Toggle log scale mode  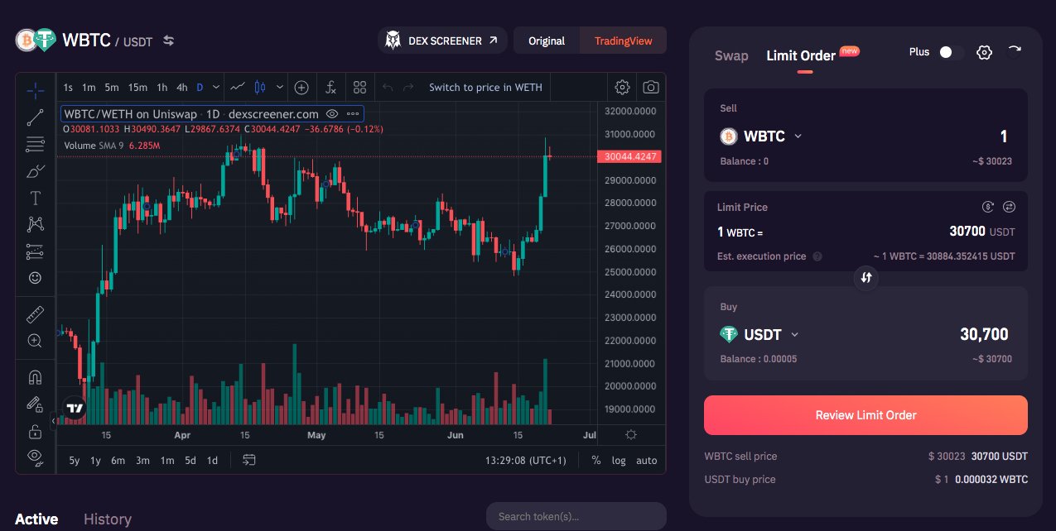click(619, 461)
